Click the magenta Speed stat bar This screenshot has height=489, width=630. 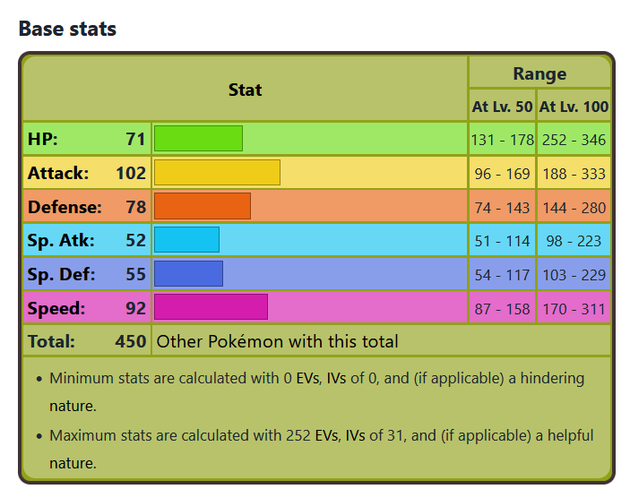click(211, 306)
